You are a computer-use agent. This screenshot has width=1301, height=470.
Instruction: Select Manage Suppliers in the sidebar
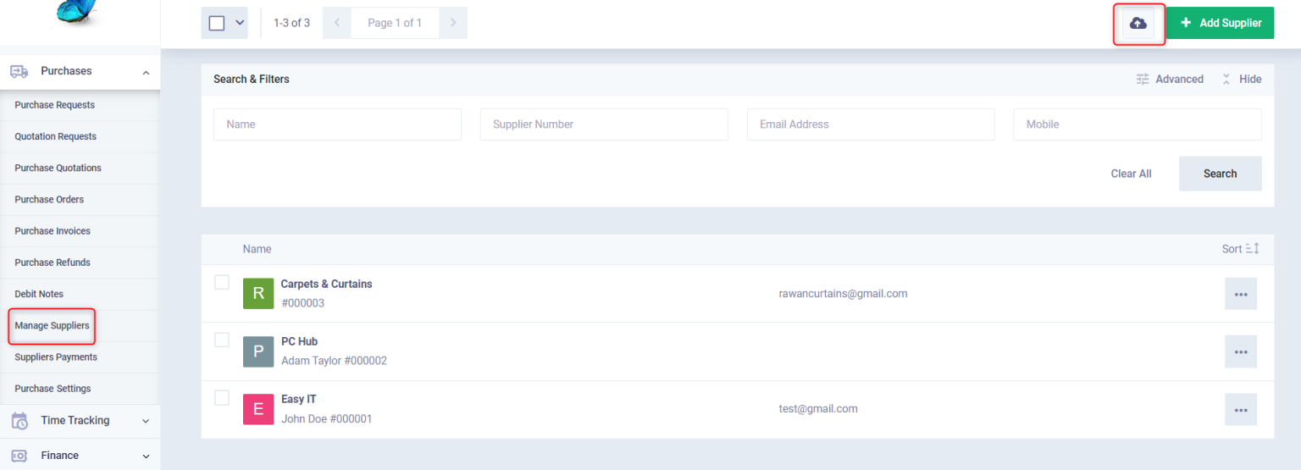pyautogui.click(x=52, y=326)
